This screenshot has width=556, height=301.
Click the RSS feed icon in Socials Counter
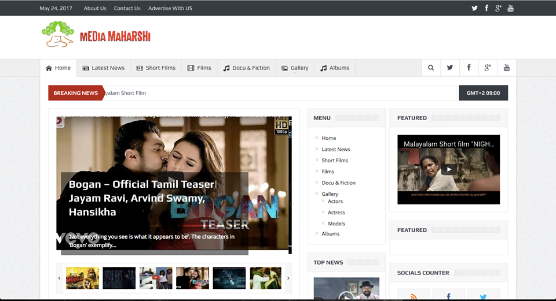coord(414,296)
